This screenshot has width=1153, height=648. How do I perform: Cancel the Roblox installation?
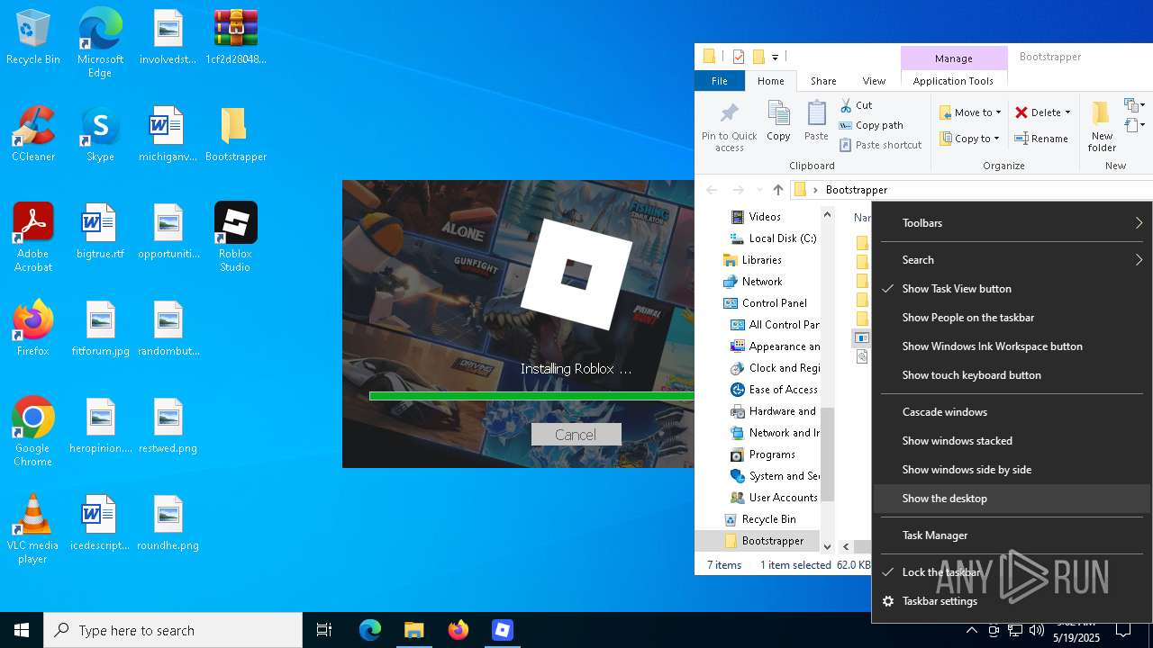click(576, 435)
